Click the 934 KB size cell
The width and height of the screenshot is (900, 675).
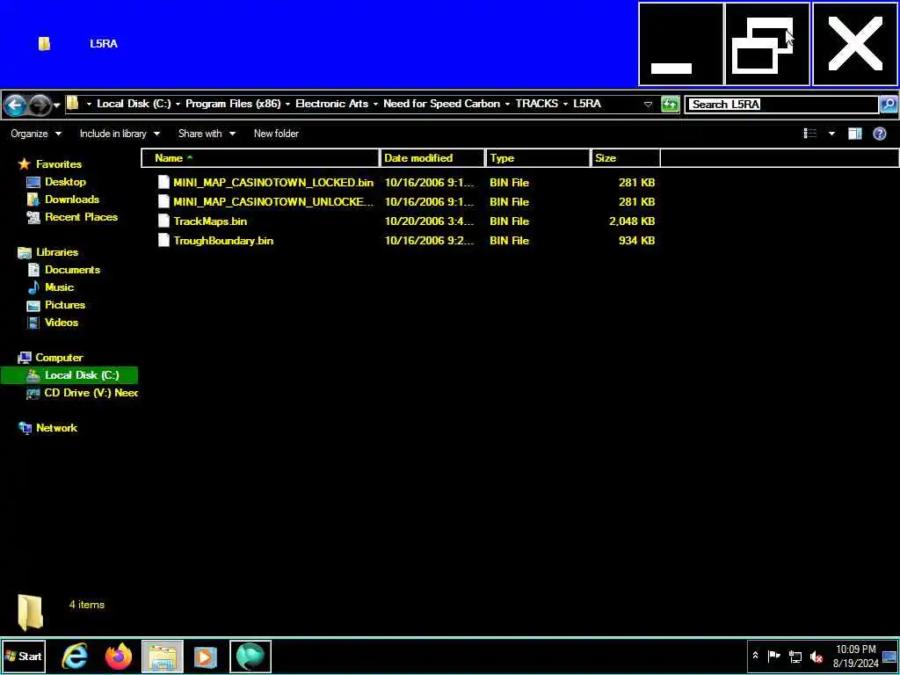(636, 241)
